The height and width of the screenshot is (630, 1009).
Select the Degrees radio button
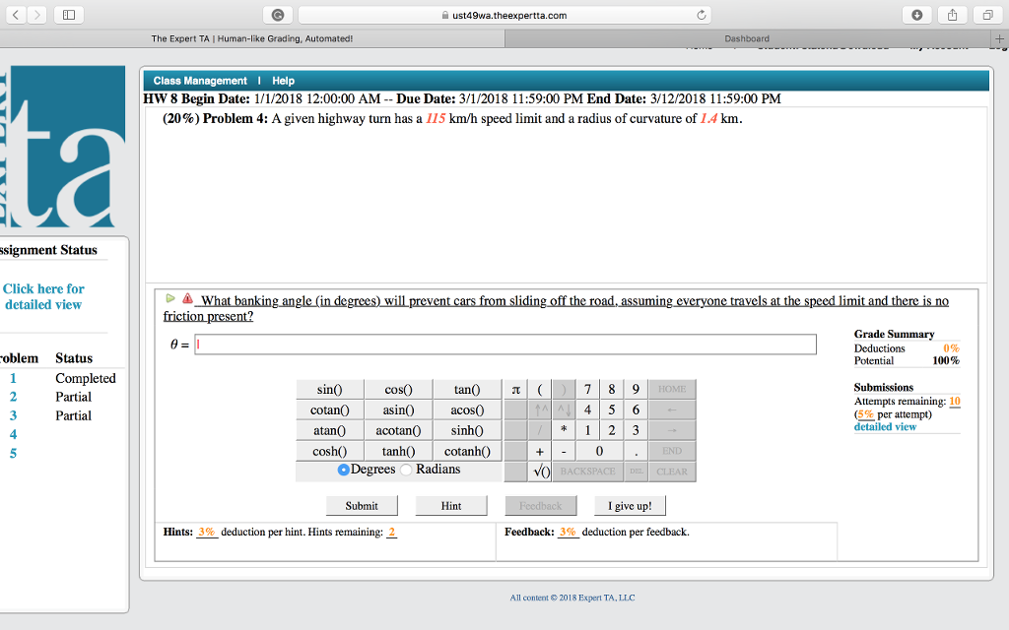coord(343,469)
